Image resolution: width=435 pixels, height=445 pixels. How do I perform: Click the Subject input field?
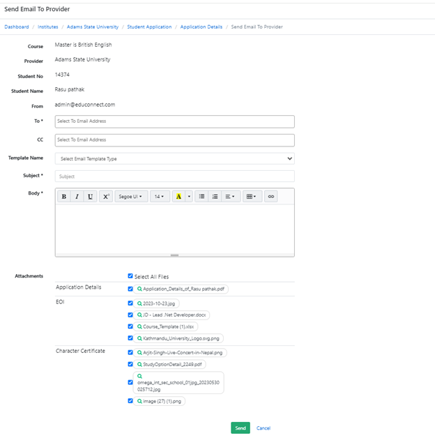174,176
